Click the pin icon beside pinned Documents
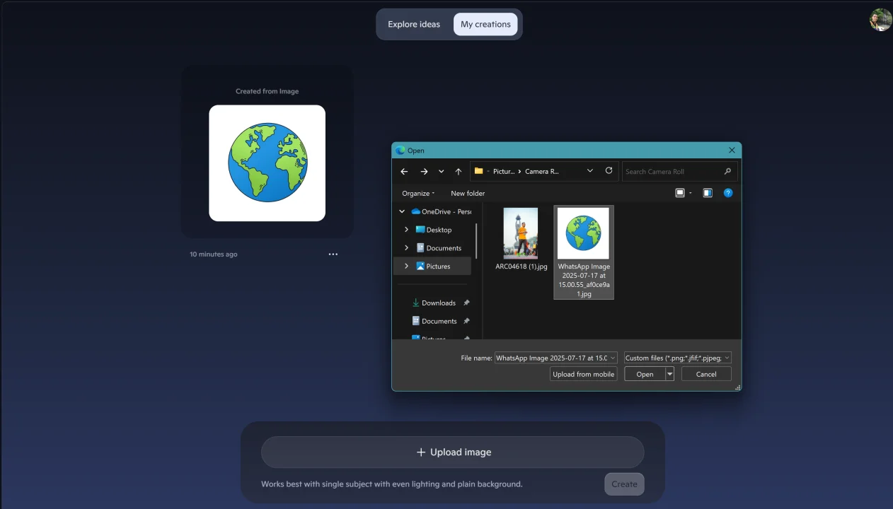893x509 pixels. (466, 321)
